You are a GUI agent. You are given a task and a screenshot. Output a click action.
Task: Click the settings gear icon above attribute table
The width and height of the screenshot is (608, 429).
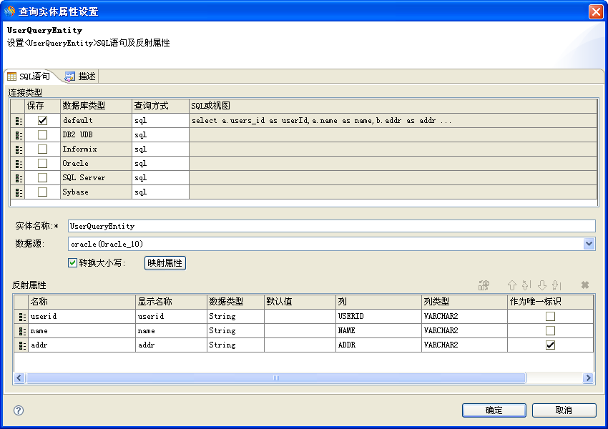coord(484,285)
